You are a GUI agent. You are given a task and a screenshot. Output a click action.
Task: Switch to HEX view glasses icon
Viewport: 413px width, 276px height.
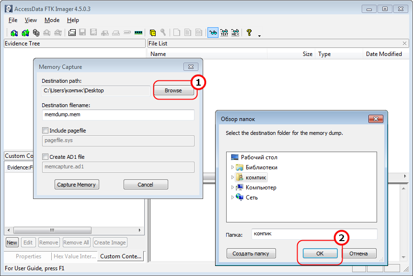pos(235,33)
